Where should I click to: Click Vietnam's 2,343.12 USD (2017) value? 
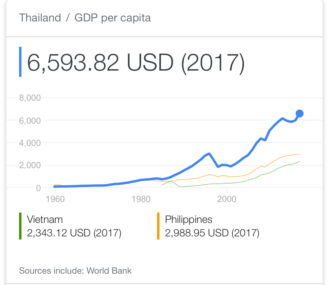click(74, 233)
